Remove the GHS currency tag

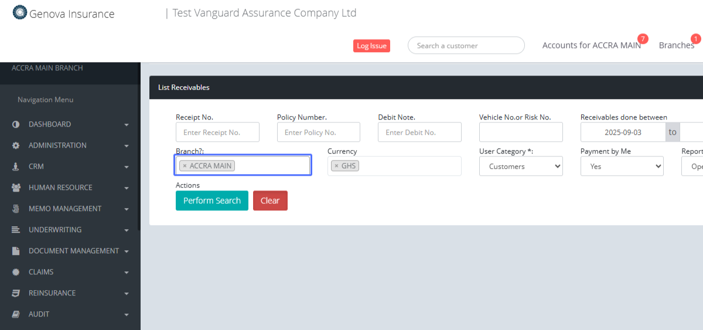pyautogui.click(x=336, y=166)
